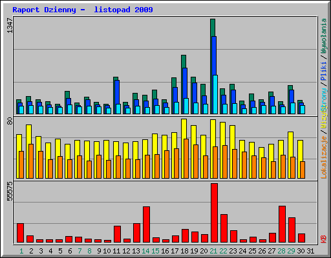
Task: Click day label 4 on the x-axis
Action: coord(50,251)
